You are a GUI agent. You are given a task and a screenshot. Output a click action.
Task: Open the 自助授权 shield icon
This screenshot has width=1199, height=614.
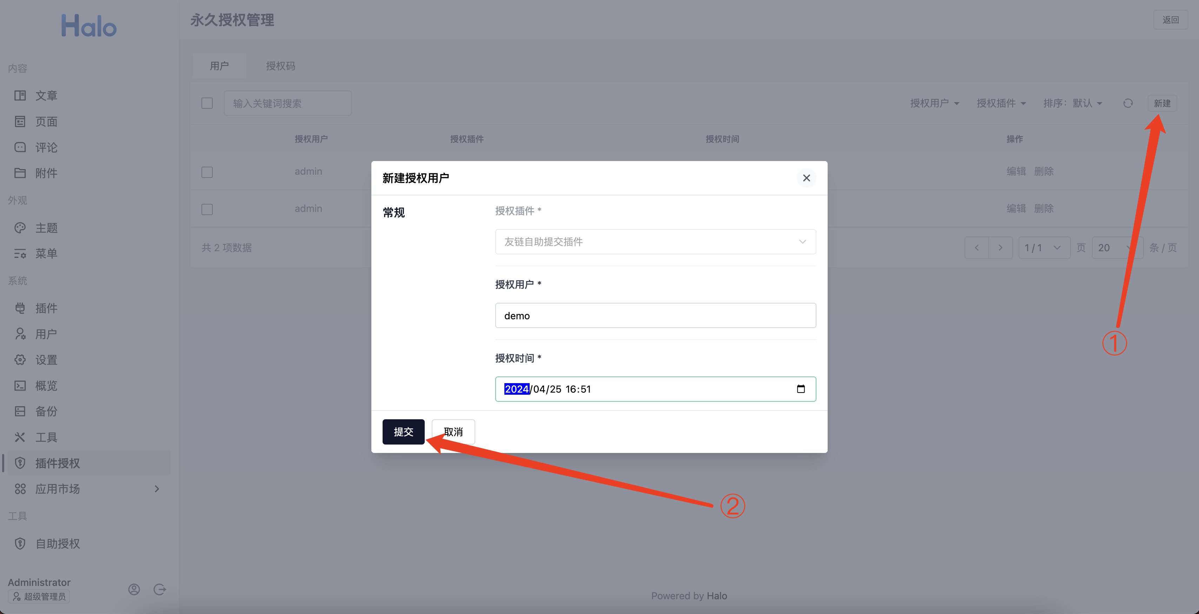click(20, 543)
